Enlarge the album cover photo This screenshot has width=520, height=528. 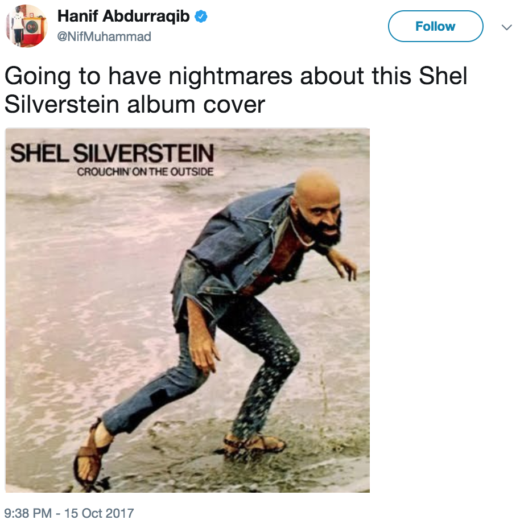point(188,310)
